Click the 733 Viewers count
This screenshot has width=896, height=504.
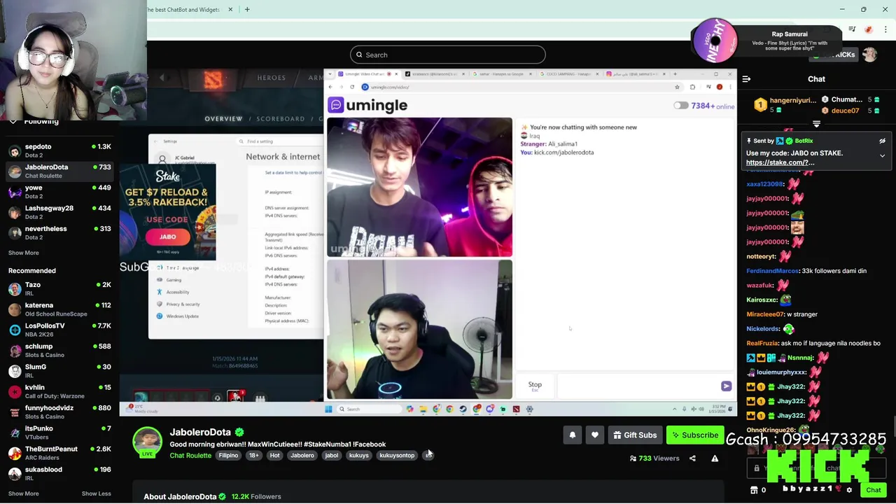click(654, 458)
